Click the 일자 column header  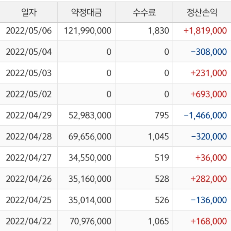click(x=29, y=12)
